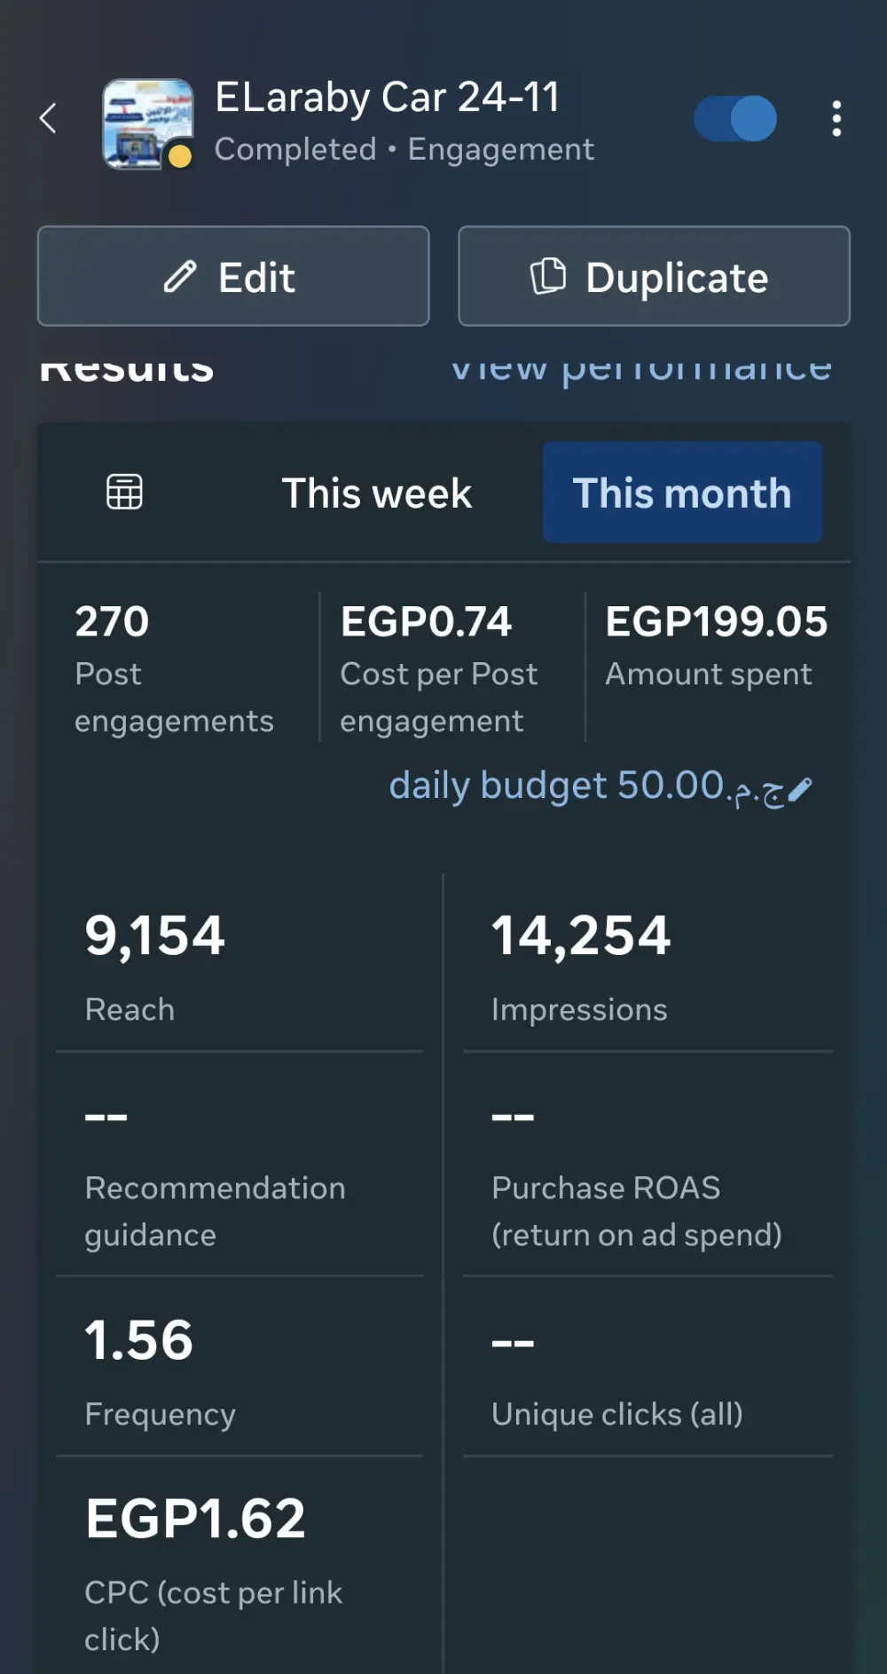
Task: Click the Edit button
Action: coord(233,277)
